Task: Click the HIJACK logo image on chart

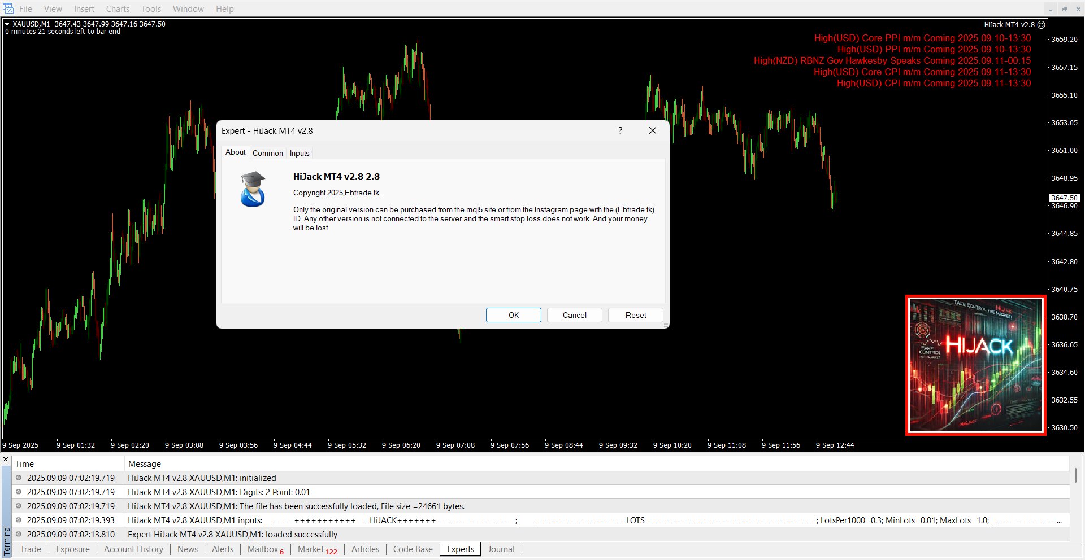Action: click(x=975, y=365)
